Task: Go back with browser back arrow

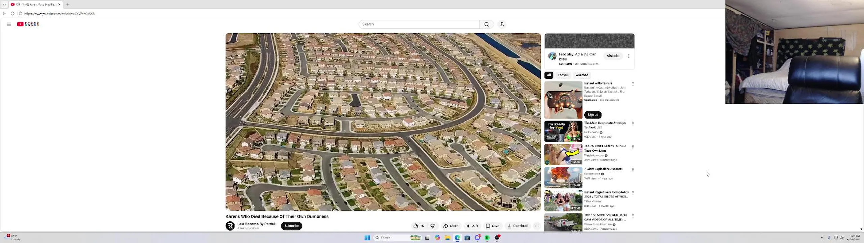Action: click(4, 13)
